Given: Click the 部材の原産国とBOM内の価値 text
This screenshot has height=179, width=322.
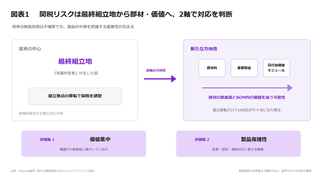Looking at the screenshot, I should pos(247,97).
